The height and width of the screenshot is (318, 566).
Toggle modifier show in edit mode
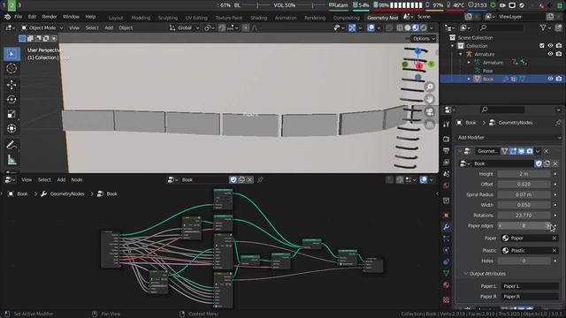513,151
